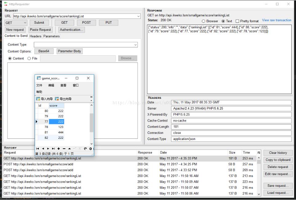The height and width of the screenshot is (200, 296).
Task: Open the Content Type combo box
Action: tap(135, 45)
